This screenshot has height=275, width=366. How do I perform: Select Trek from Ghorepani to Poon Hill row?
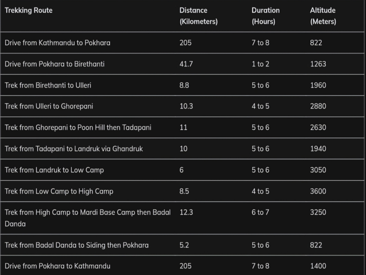coord(78,128)
